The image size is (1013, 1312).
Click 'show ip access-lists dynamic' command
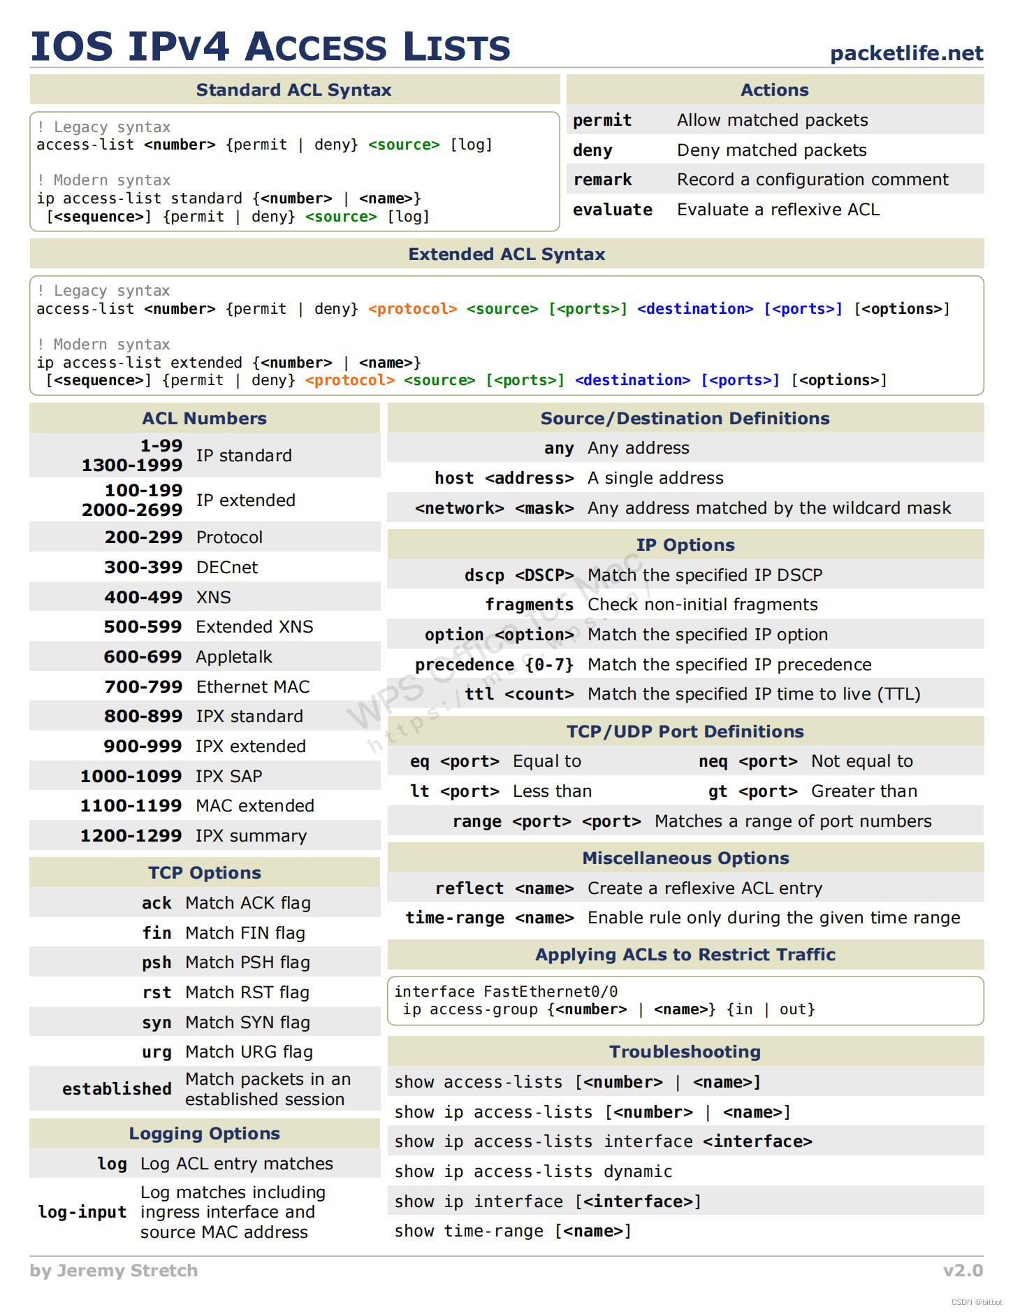[x=533, y=1172]
